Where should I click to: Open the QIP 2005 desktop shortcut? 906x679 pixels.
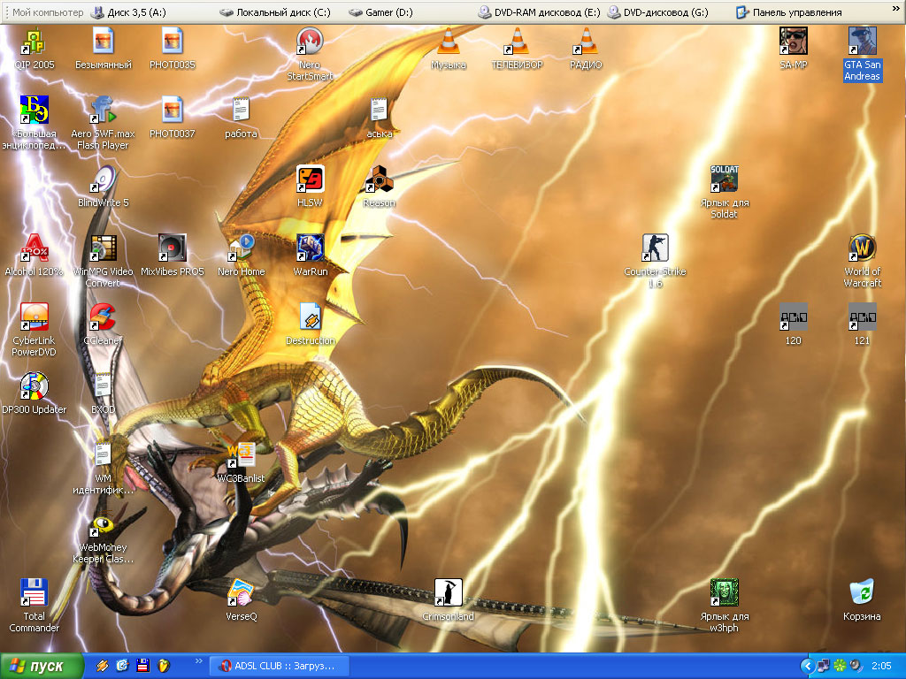click(35, 50)
